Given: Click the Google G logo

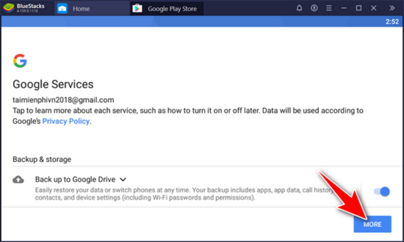Looking at the screenshot, I should [20, 61].
